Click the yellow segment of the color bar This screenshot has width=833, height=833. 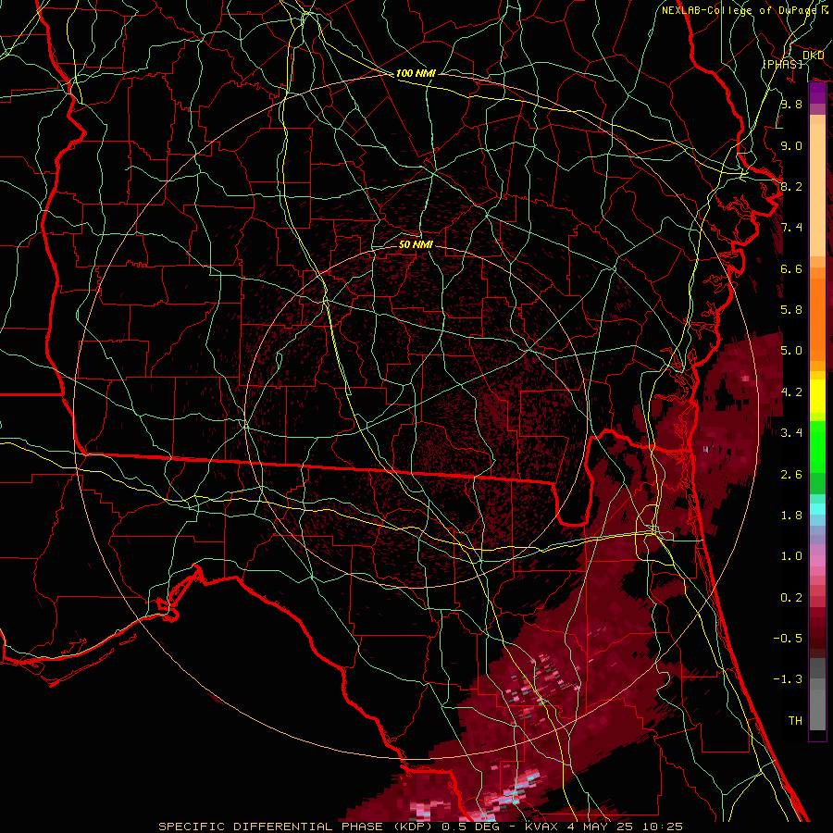click(817, 396)
